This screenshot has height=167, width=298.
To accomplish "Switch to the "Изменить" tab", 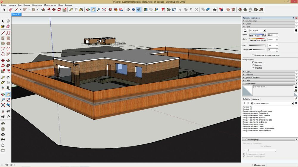I will [255, 99].
